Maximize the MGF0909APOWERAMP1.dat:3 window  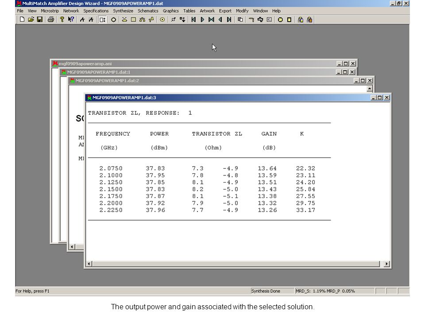coord(380,97)
